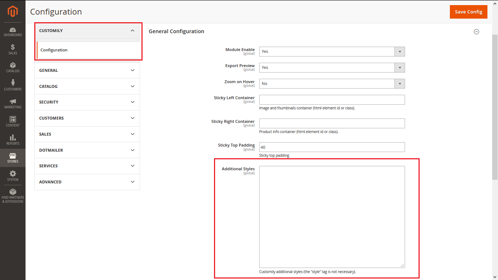Select the Configuration menu item under Customily
Screen dimensions: 498x280
click(x=54, y=50)
